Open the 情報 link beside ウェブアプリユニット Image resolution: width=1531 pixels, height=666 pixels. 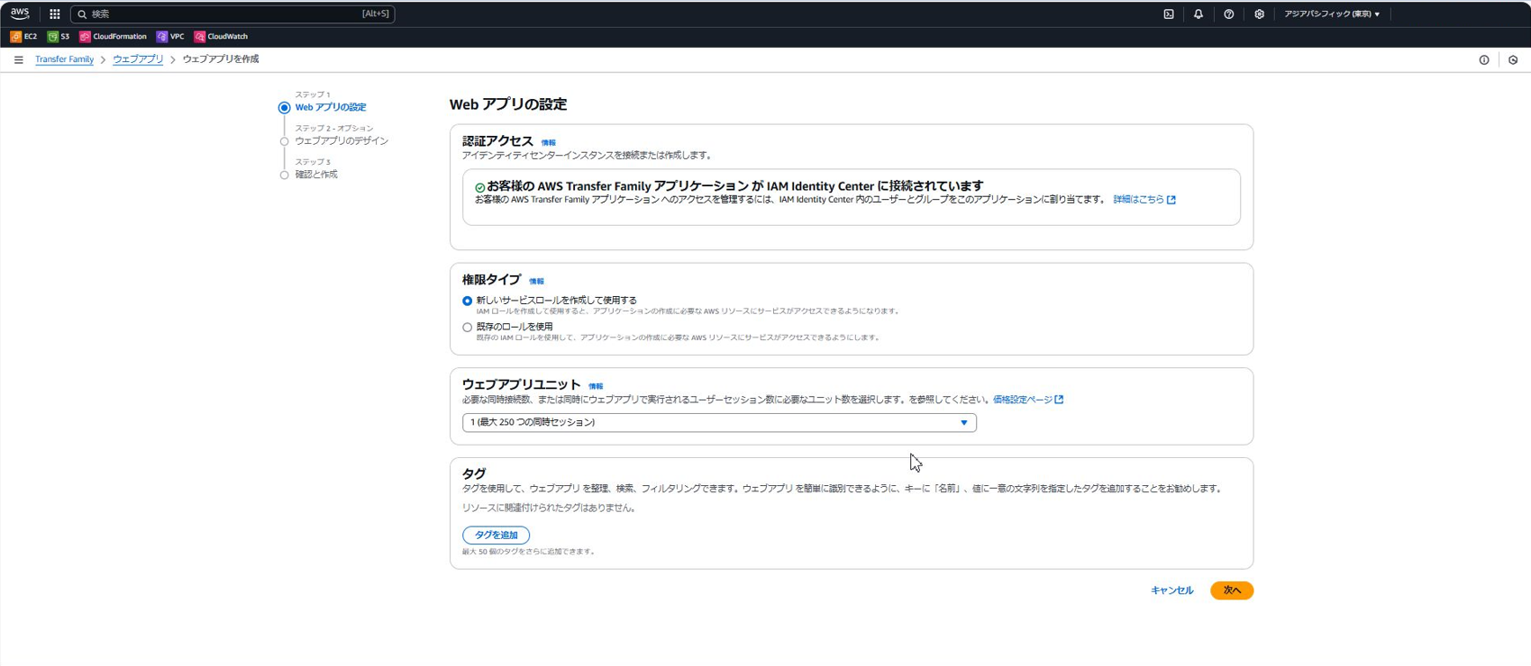[x=596, y=386]
